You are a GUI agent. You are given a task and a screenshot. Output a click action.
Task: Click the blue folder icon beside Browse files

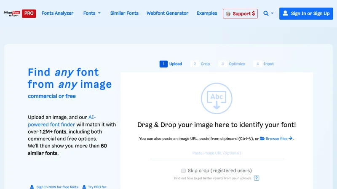tap(262, 139)
